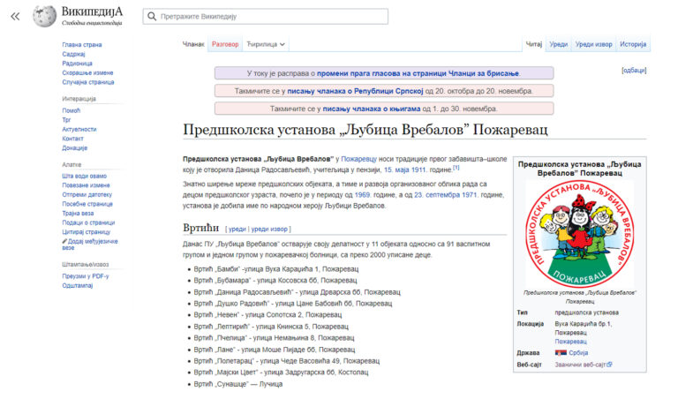Viewport: 678px width, 399px height.
Task: Open 23. септембра 1971 date link
Action: [445, 195]
